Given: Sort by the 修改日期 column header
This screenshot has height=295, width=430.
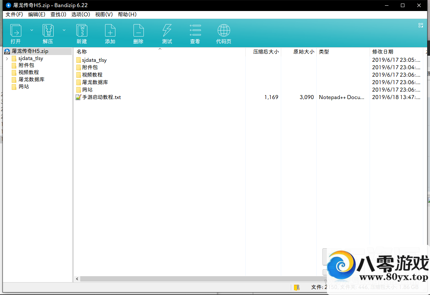Looking at the screenshot, I should (x=382, y=52).
